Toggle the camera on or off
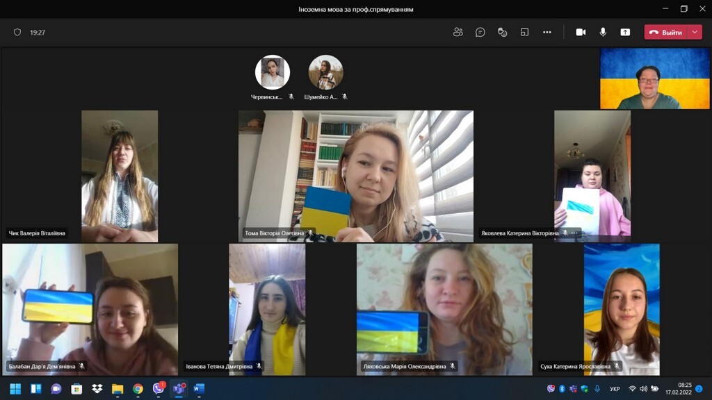 pos(581,32)
